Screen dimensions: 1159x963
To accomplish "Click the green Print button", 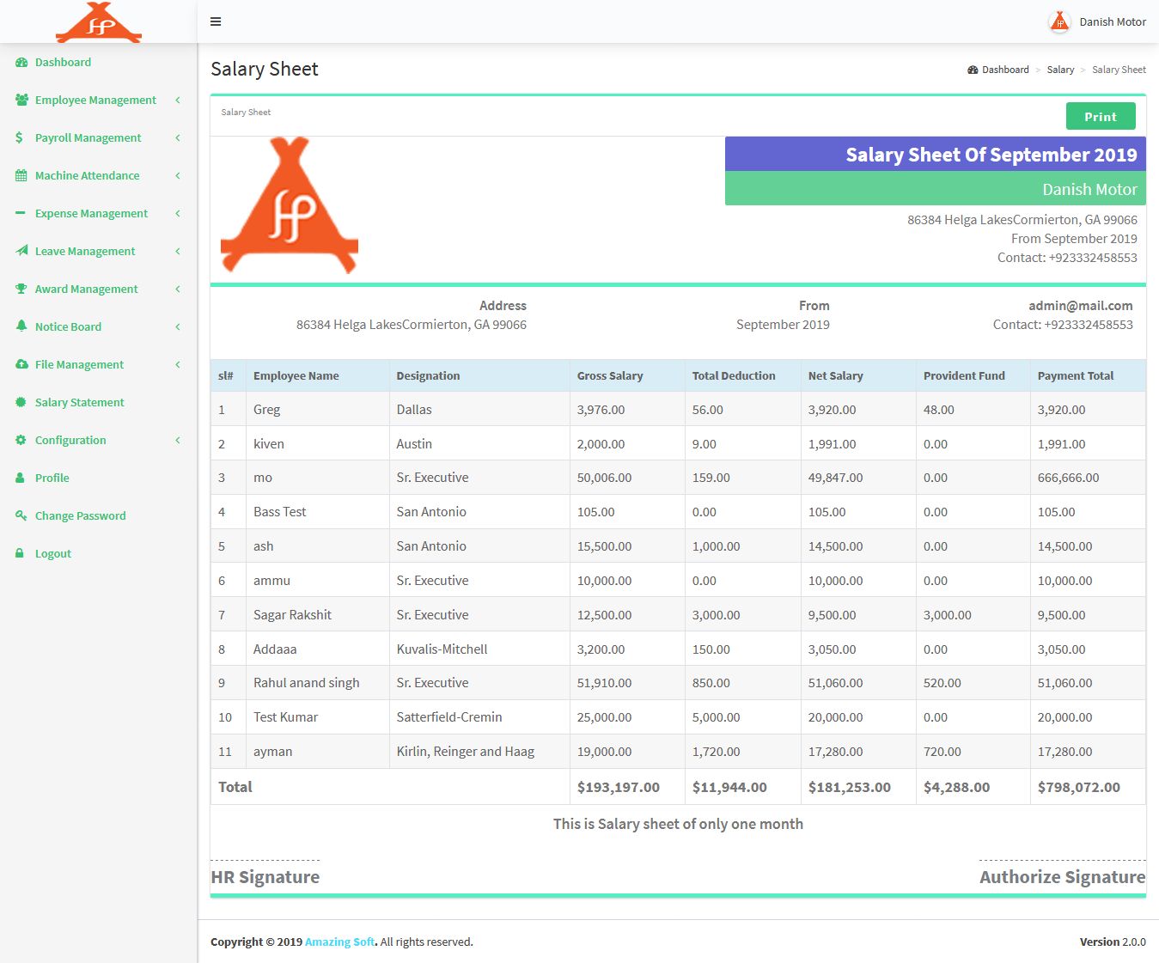I will coord(1101,116).
